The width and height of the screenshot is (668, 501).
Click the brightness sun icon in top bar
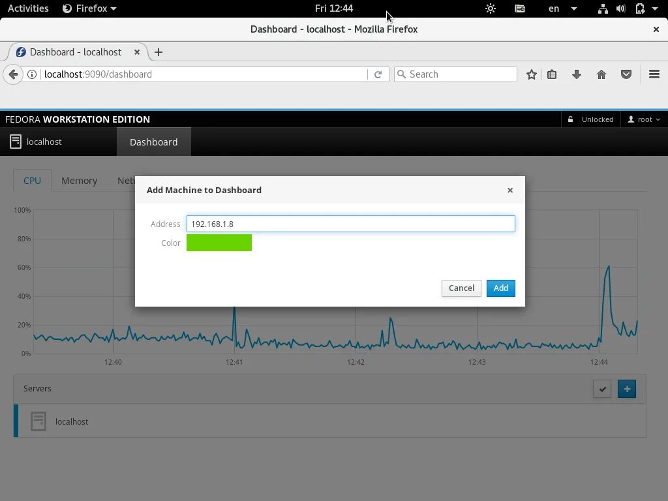[491, 8]
